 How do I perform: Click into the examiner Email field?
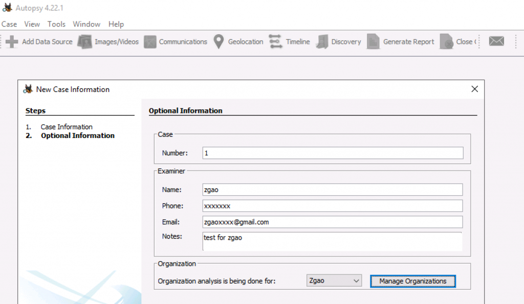tap(333, 222)
